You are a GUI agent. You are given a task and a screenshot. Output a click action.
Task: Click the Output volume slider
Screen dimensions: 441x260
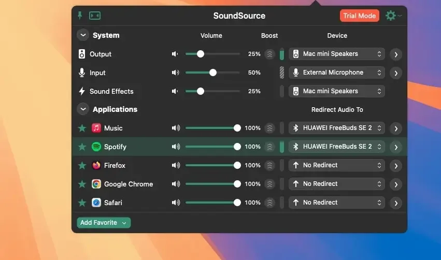[x=212, y=54]
